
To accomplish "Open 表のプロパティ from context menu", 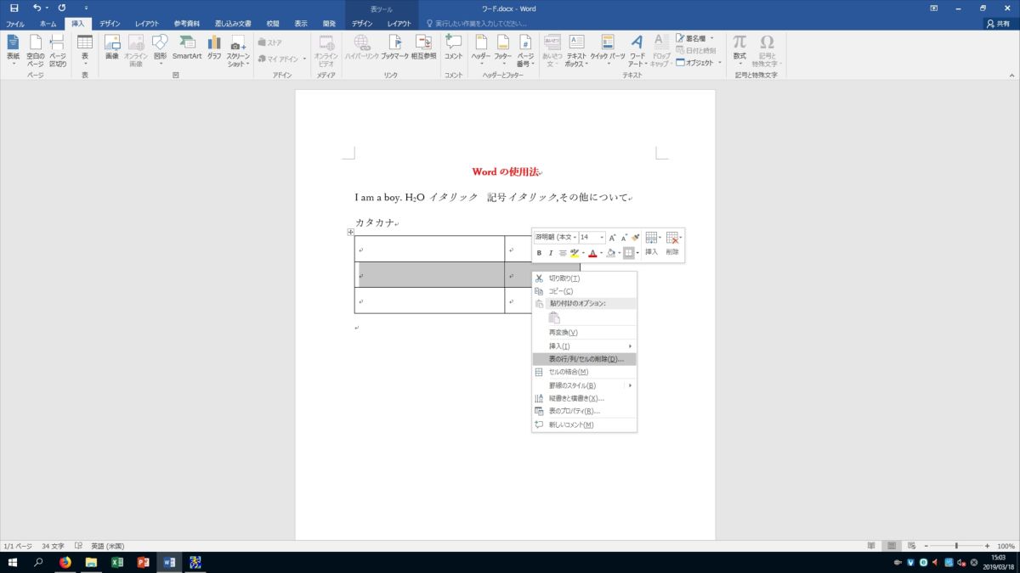I will coord(584,411).
